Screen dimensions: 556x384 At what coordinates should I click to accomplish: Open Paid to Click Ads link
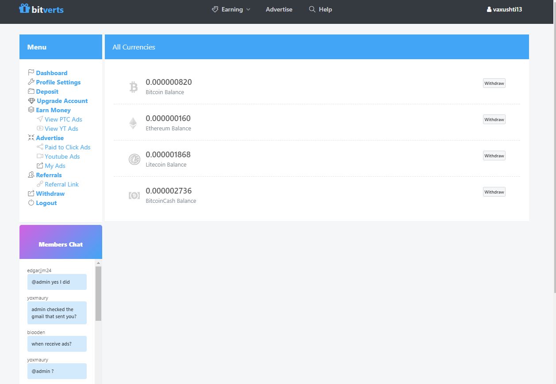point(68,147)
